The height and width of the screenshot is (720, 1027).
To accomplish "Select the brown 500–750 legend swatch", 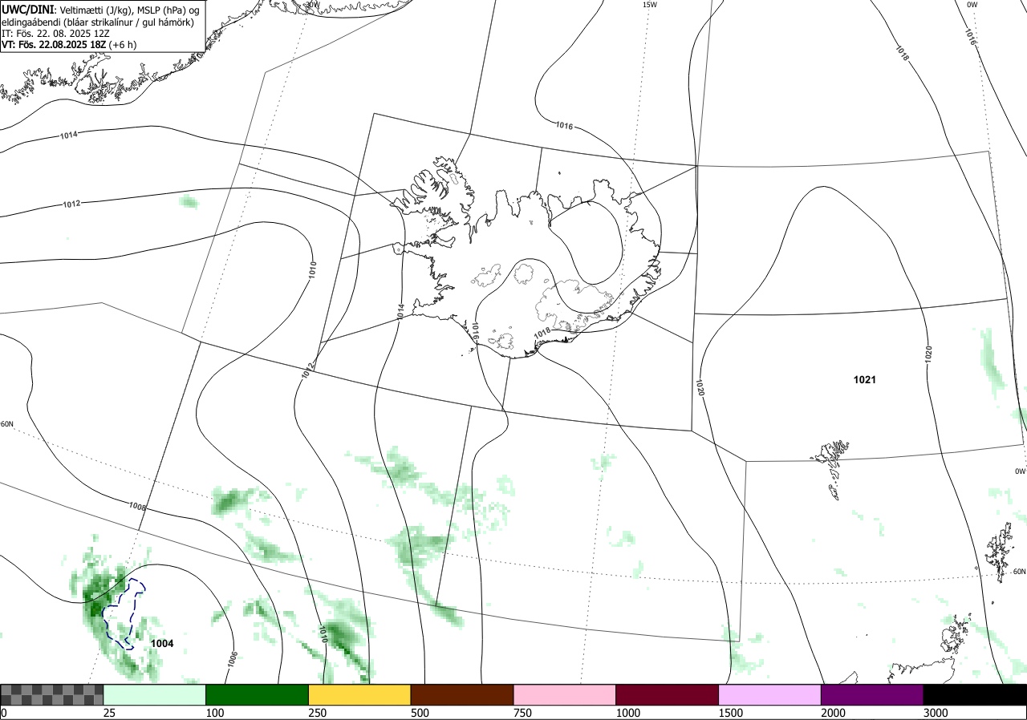I will 462,694.
